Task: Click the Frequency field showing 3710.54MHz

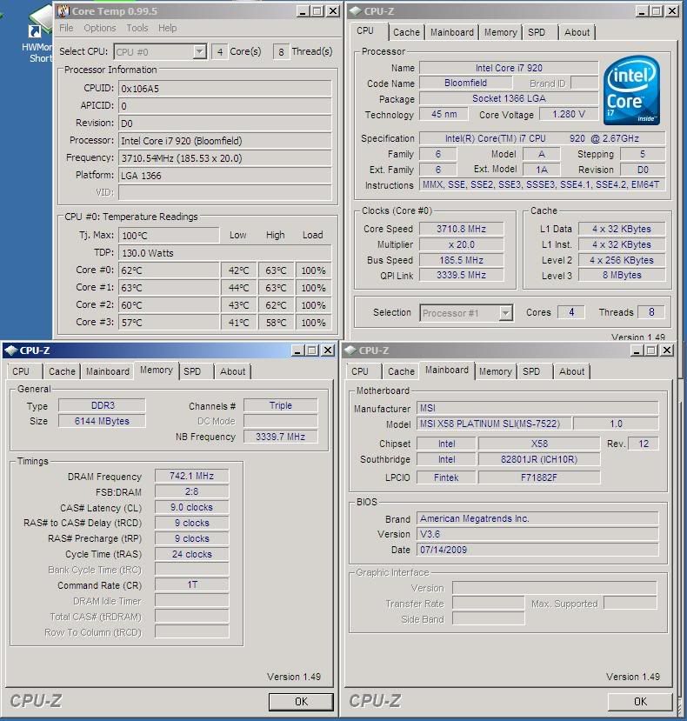Action: tap(225, 158)
